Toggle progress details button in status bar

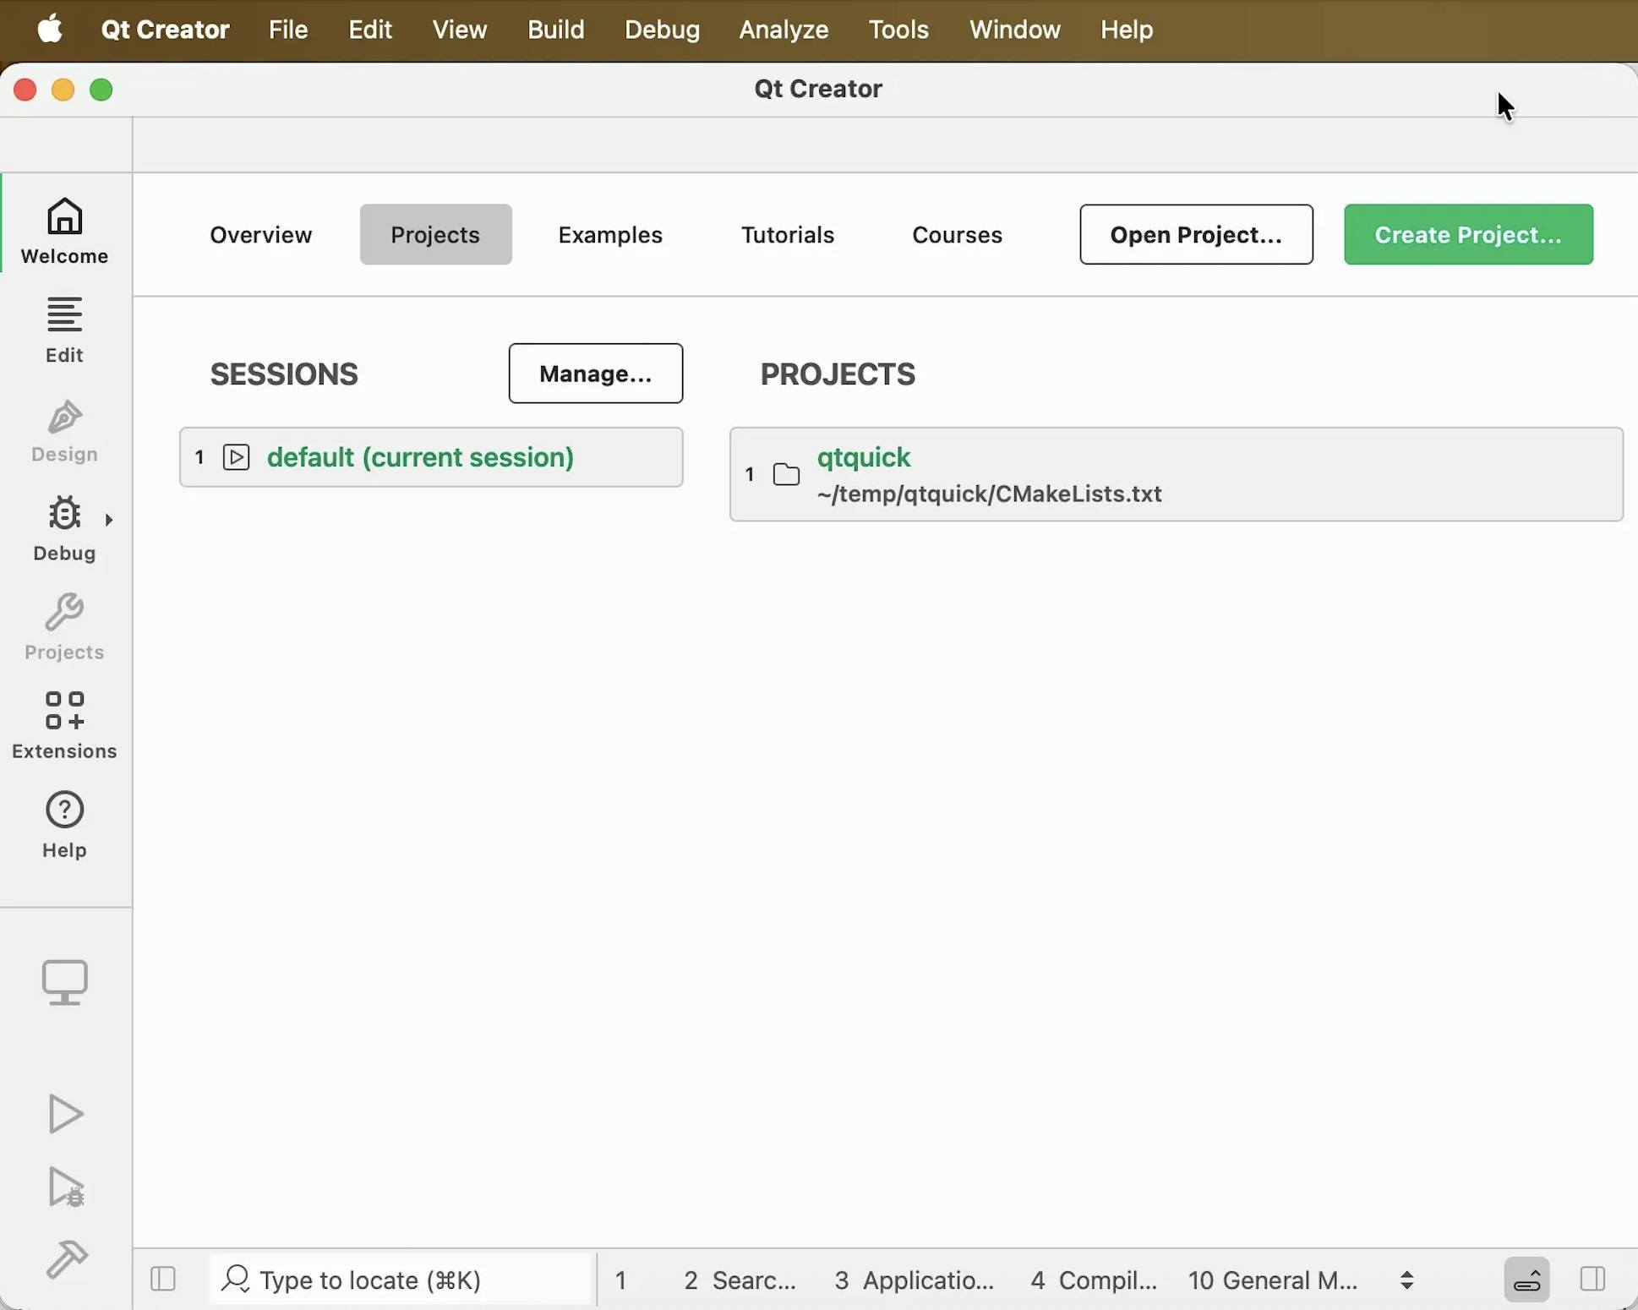[1527, 1280]
